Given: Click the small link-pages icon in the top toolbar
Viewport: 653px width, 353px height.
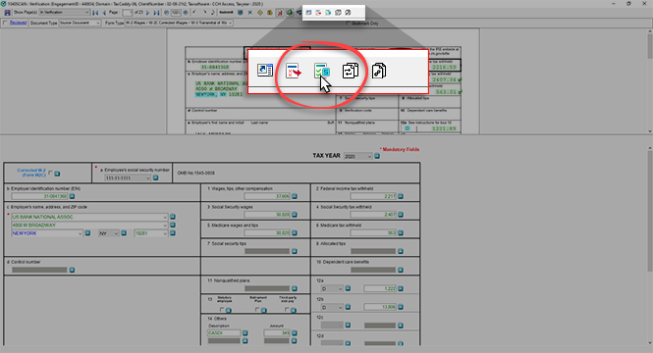Looking at the screenshot, I should 348,13.
